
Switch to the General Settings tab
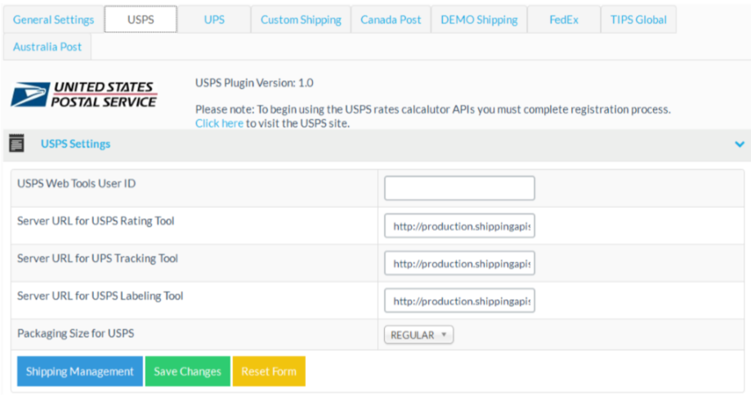click(x=54, y=20)
